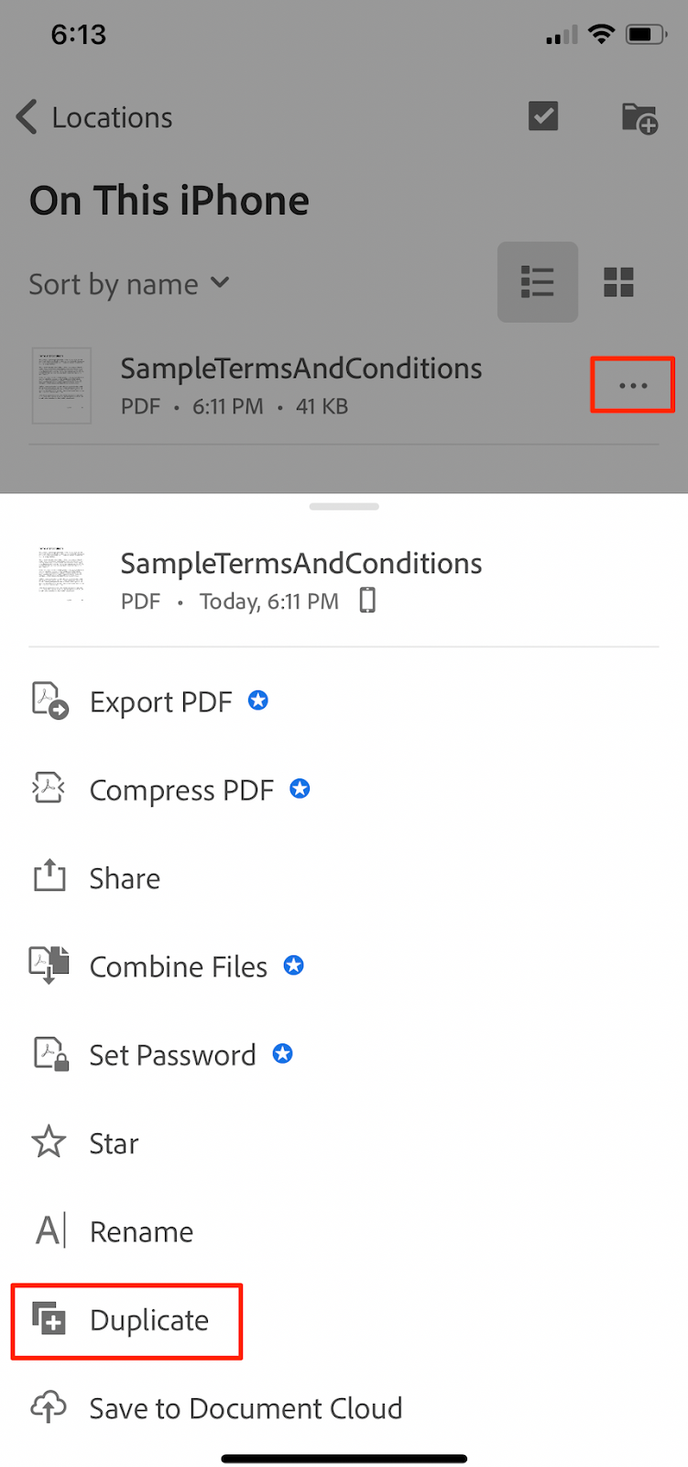Tap the new folder icon
The height and width of the screenshot is (1467, 688).
point(639,118)
